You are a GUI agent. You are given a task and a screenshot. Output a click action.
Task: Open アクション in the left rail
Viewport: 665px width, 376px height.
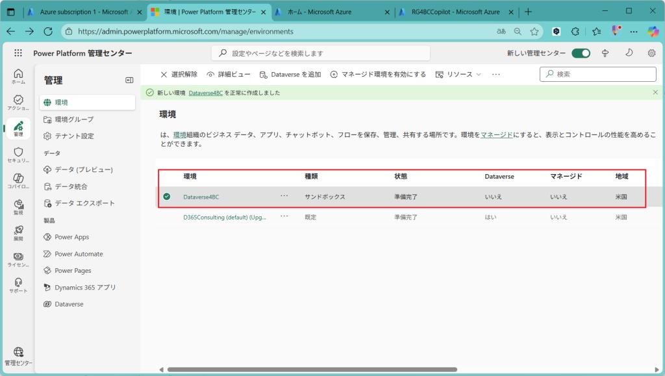click(18, 103)
